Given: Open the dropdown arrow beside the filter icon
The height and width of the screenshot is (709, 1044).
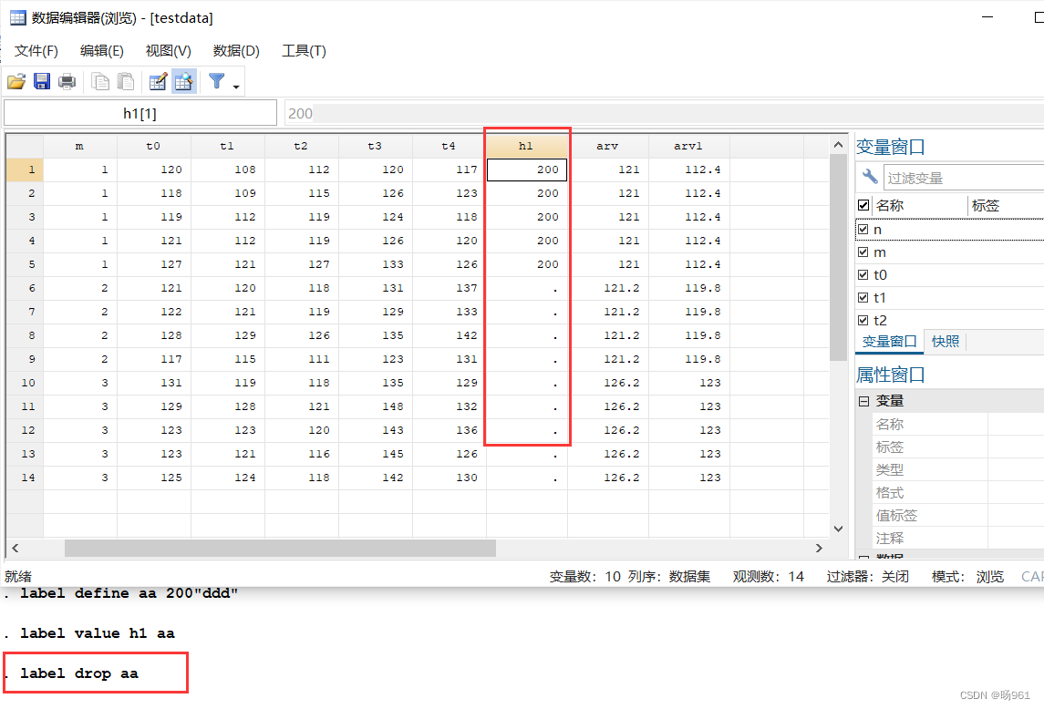Looking at the screenshot, I should click(x=236, y=87).
